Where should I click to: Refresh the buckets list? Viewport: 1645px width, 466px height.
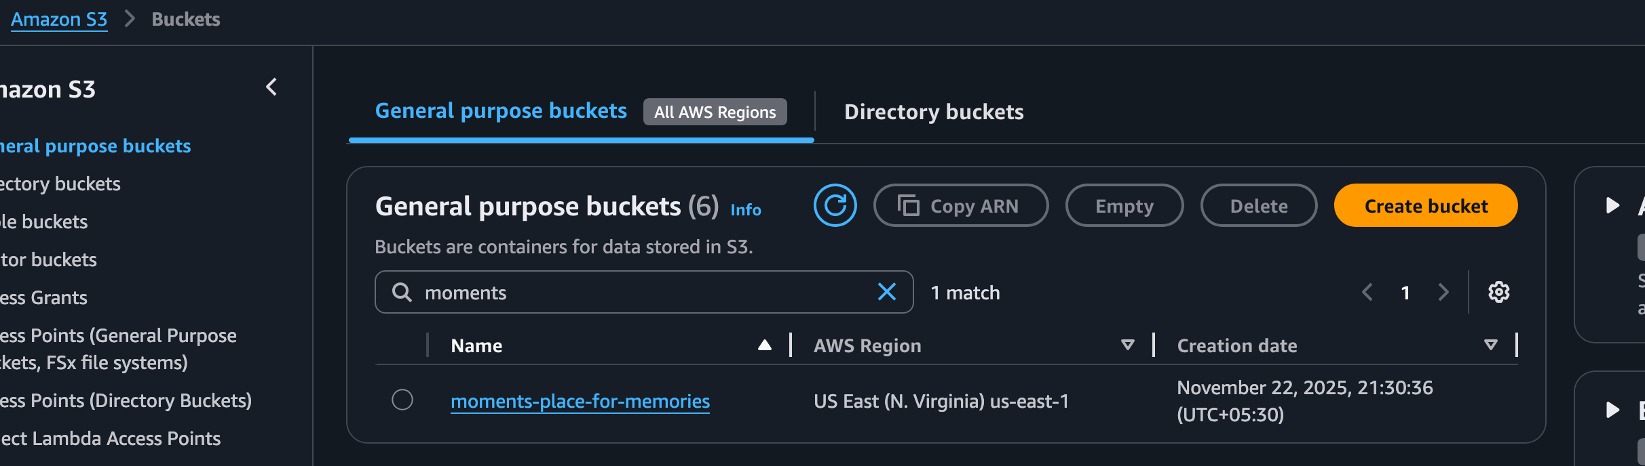pyautogui.click(x=835, y=205)
